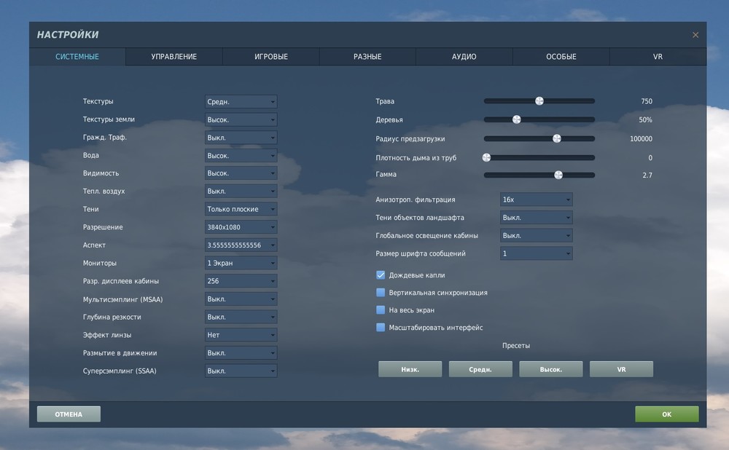Click the Плотность дыма value 0

click(650, 158)
